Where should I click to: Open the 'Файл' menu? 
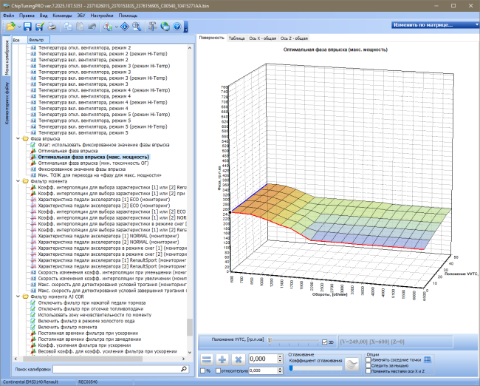pos(8,16)
